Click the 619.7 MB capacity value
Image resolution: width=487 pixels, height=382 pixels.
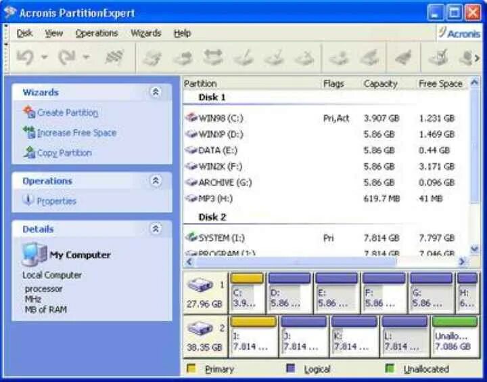tap(381, 198)
